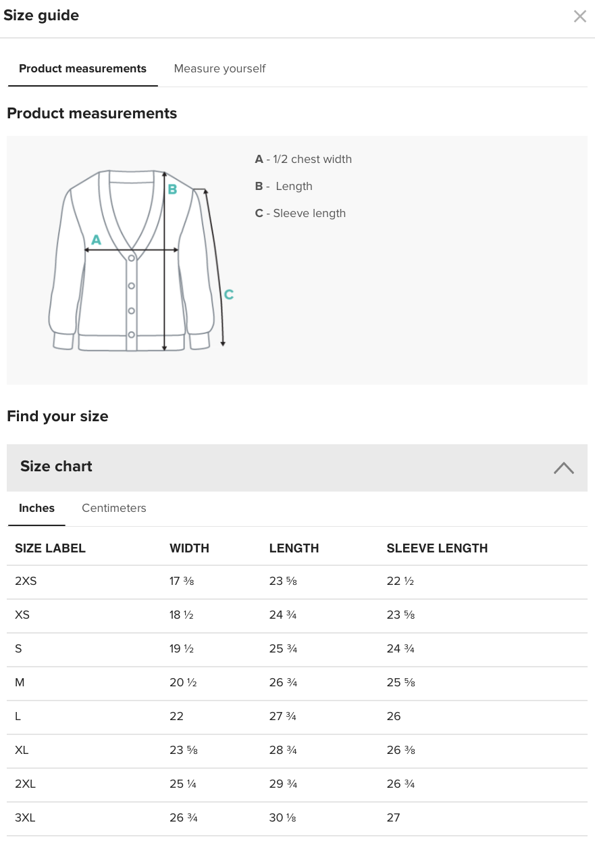Select the 2XS size row

(x=297, y=582)
